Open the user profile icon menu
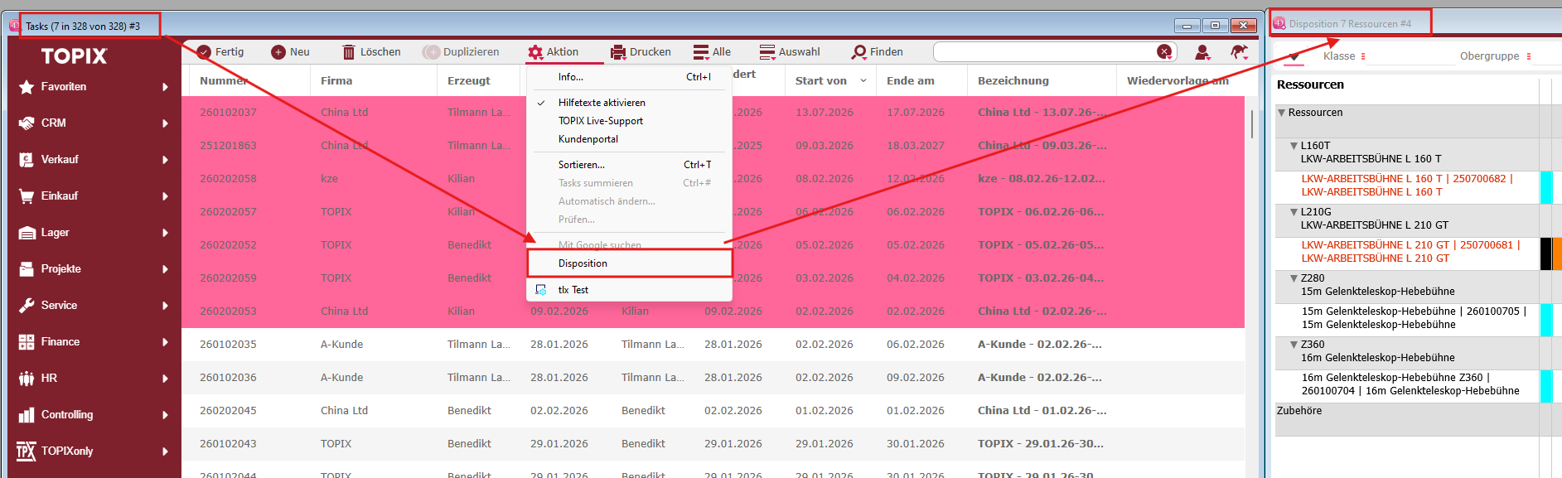Screen dimensions: 1562x478 (1202, 52)
